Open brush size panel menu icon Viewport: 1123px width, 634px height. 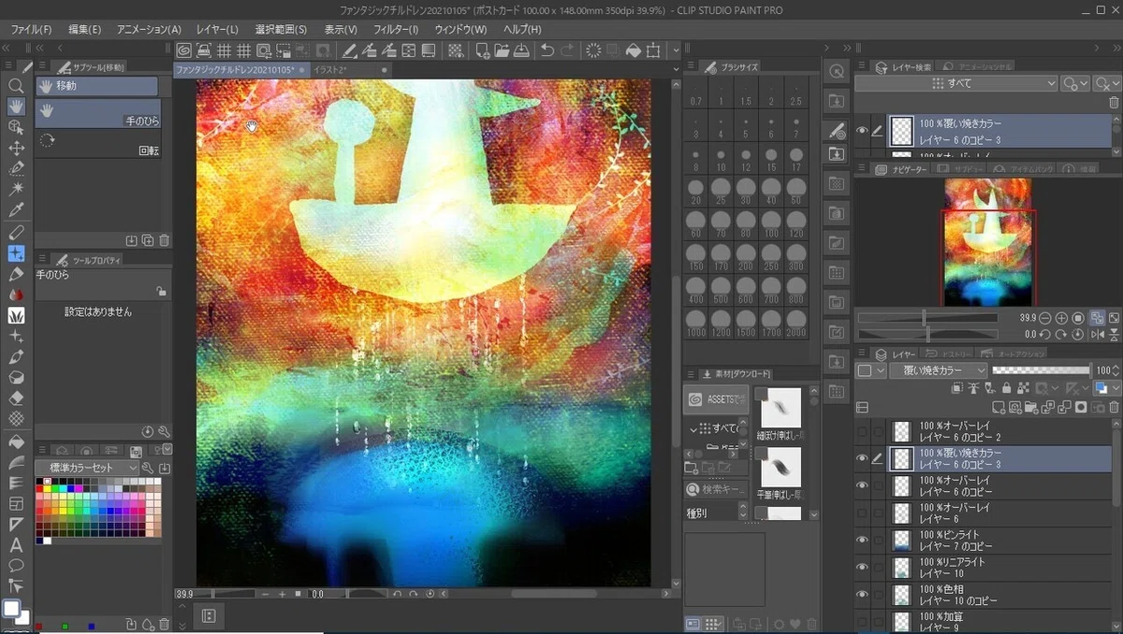pos(690,66)
